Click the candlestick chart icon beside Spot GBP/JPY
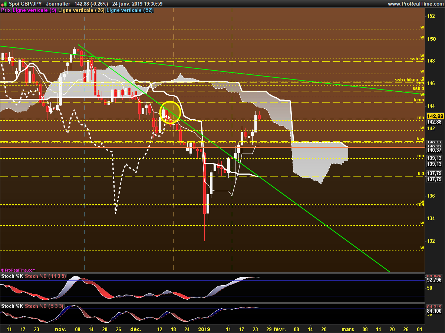445x333 pixels. point(4,4)
